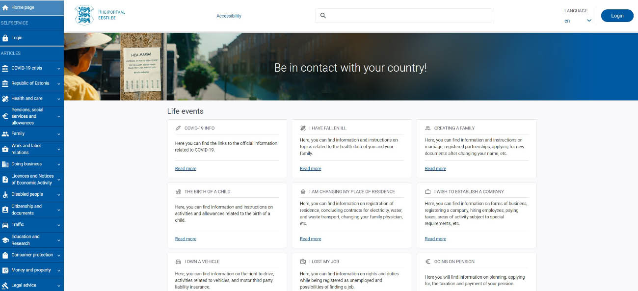638x291 pixels.
Task: Click the Money and property icon
Action: coord(5,270)
